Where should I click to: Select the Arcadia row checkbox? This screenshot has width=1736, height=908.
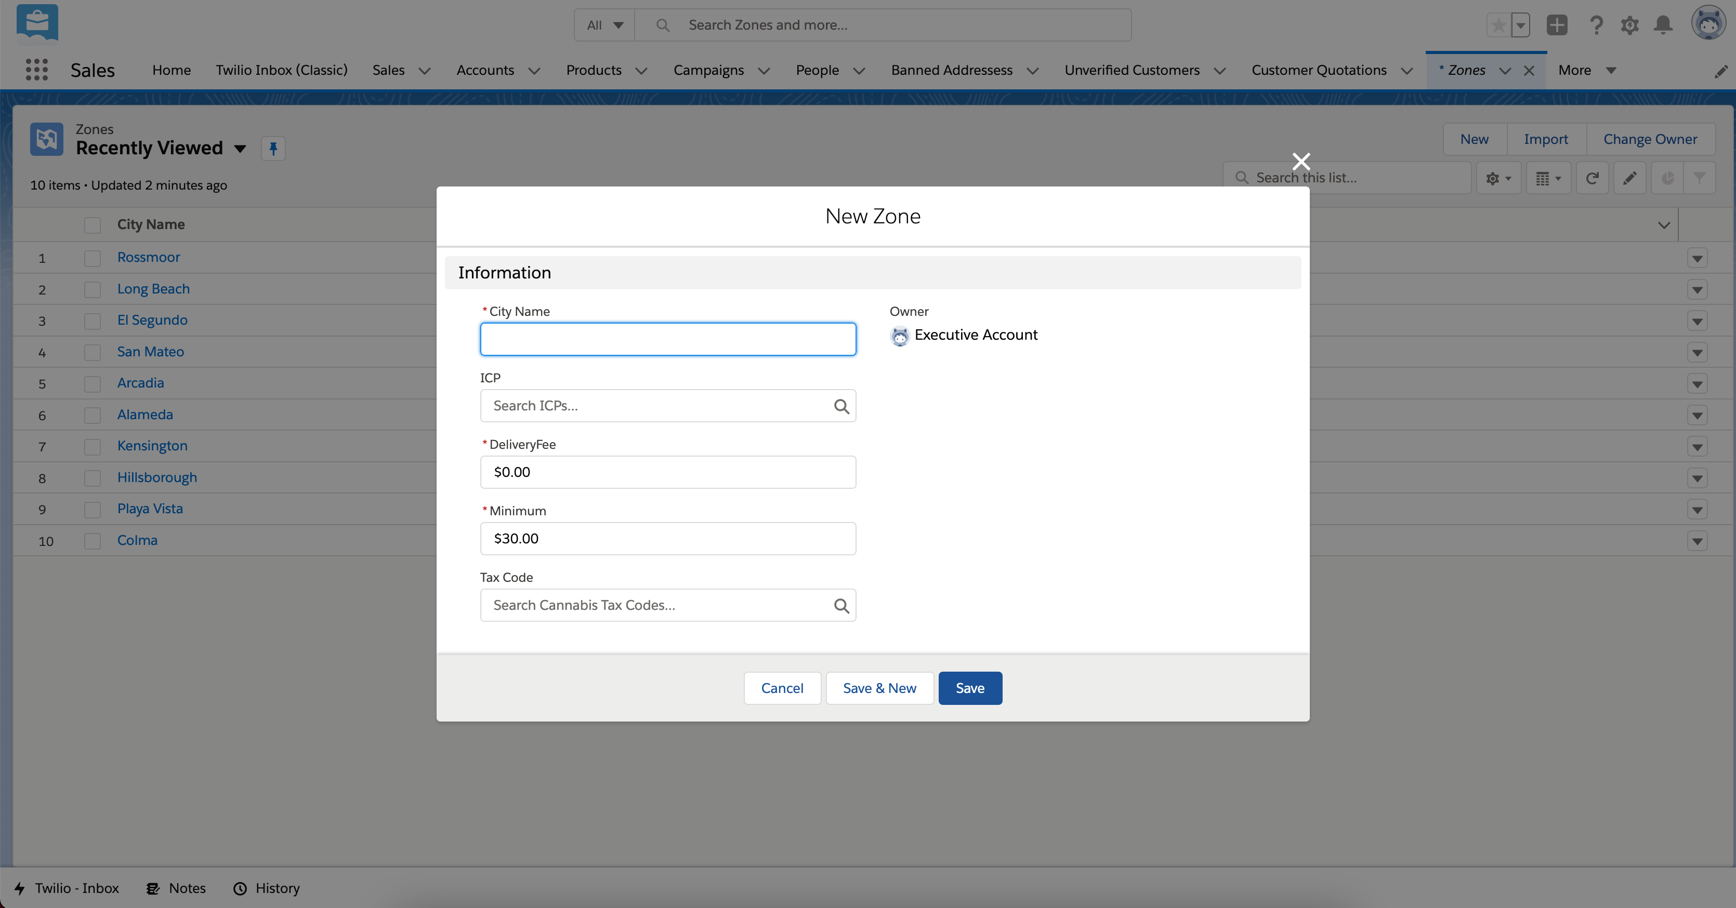93,384
